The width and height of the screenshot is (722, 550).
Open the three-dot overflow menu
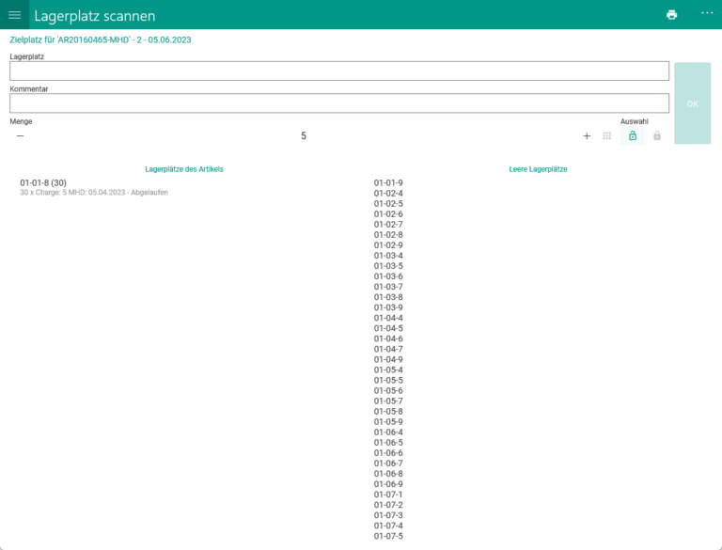pos(707,14)
